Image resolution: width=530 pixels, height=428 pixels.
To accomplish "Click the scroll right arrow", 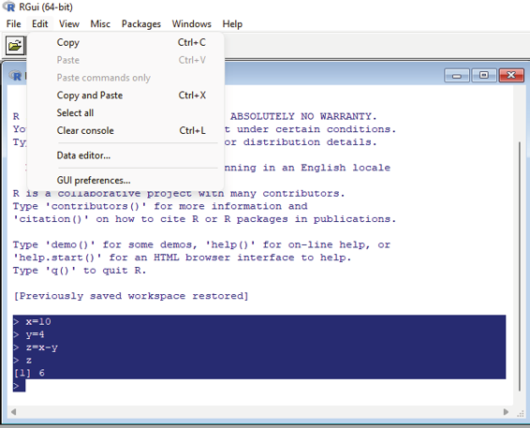I will 506,411.
